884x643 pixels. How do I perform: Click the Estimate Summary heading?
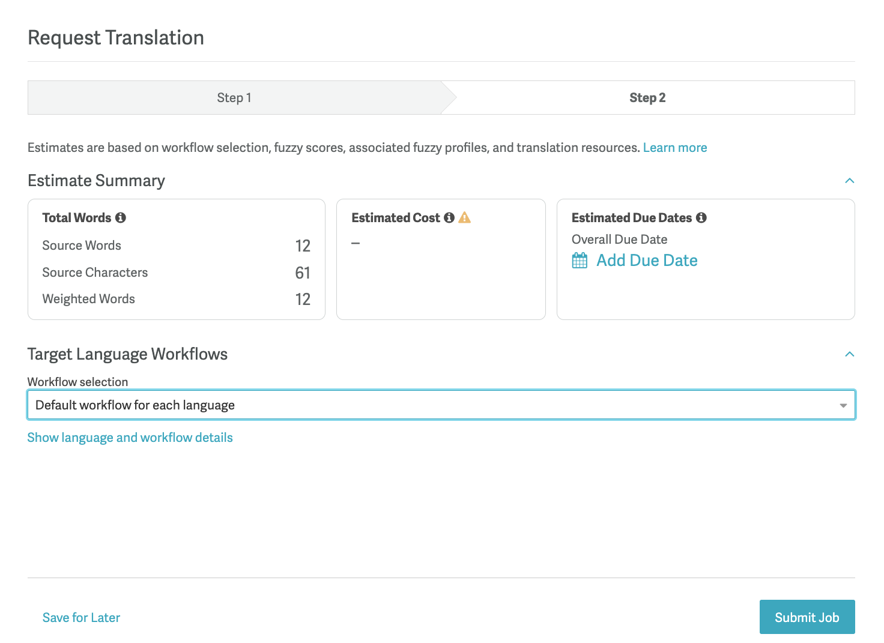tap(96, 181)
